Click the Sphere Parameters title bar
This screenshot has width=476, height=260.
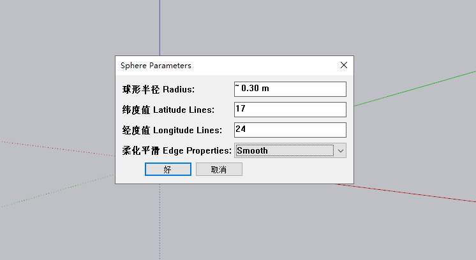[223, 65]
